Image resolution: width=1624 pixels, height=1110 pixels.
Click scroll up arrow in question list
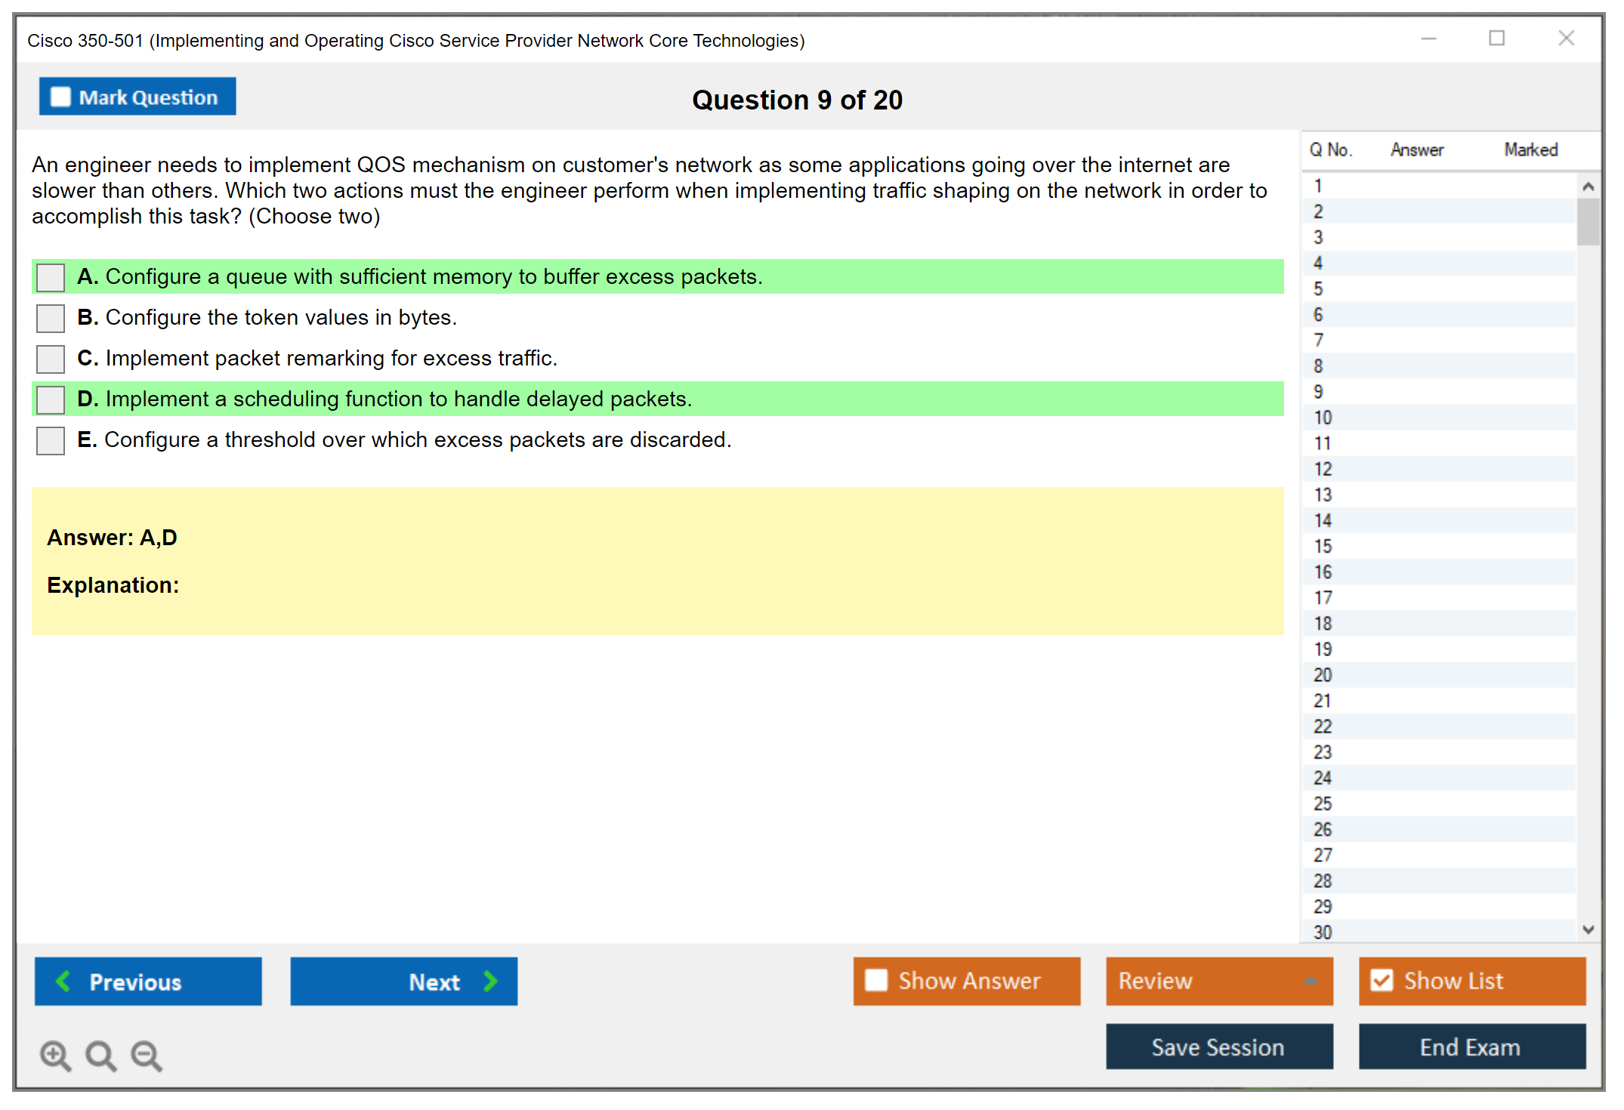pyautogui.click(x=1588, y=187)
